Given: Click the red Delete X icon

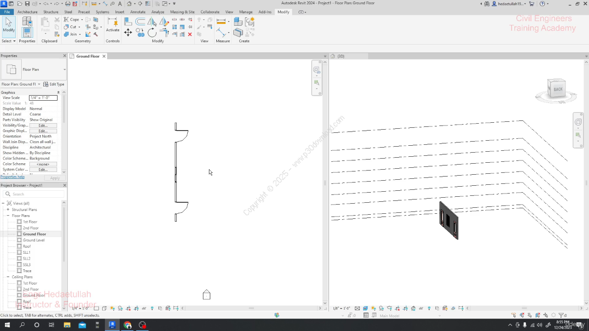Looking at the screenshot, I should pyautogui.click(x=190, y=34).
